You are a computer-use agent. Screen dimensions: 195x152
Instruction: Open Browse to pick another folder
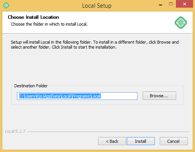coord(159,96)
